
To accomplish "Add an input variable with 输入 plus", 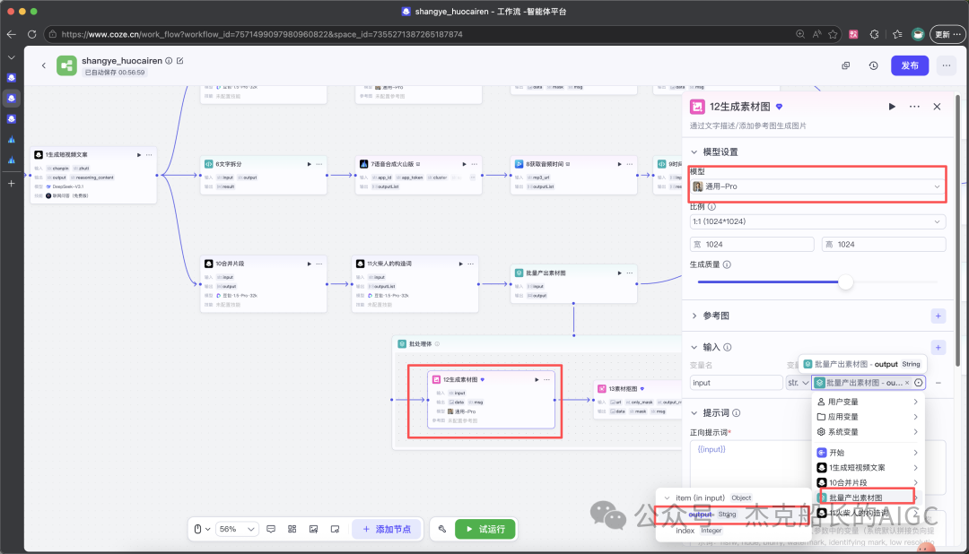I will [938, 347].
